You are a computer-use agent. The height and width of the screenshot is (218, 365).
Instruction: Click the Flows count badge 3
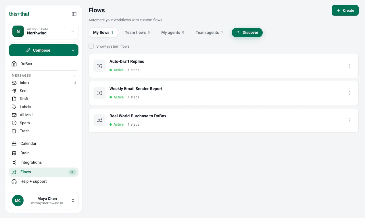point(72,172)
